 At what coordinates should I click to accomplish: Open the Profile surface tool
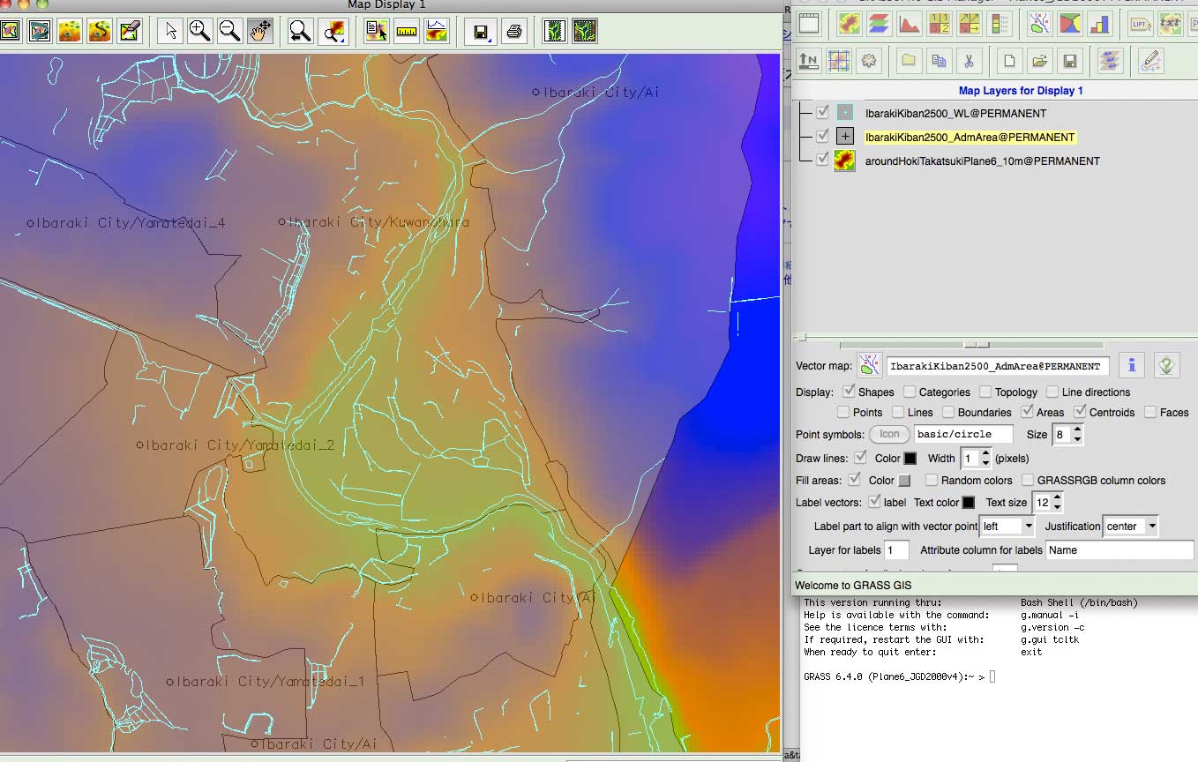coord(437,32)
